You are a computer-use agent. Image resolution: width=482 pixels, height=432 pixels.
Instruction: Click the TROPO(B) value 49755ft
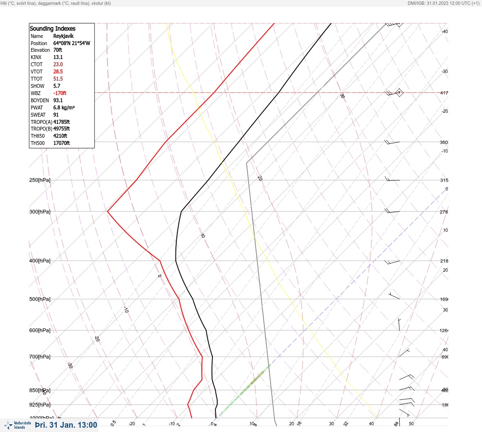point(62,129)
